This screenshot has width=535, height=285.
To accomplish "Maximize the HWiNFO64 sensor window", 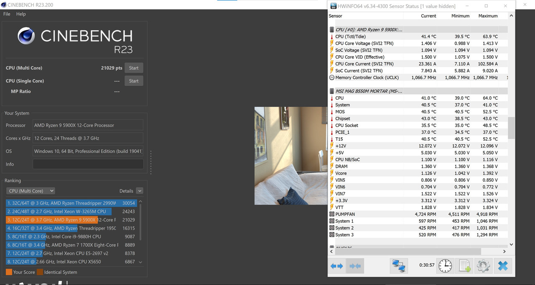I will 486,6.
